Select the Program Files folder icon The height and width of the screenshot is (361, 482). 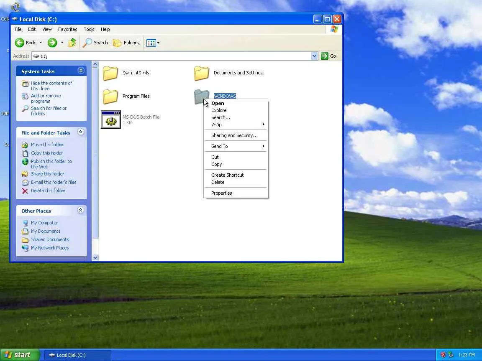click(110, 97)
